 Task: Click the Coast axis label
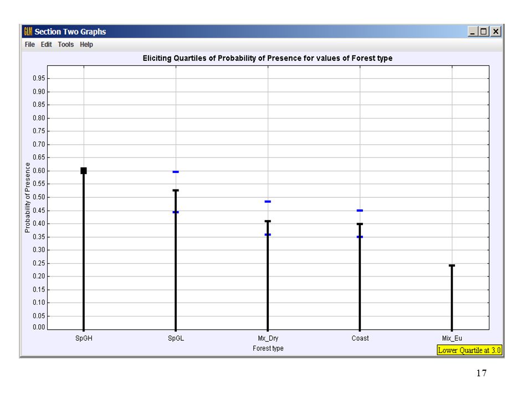click(x=360, y=338)
